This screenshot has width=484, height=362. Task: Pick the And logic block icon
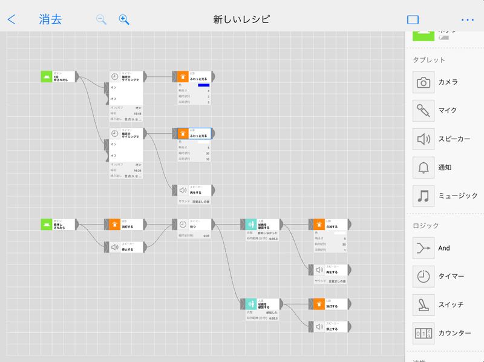[x=423, y=248]
